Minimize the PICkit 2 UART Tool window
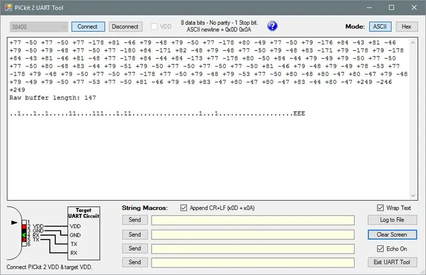This screenshot has width=426, height=275. coord(369,7)
